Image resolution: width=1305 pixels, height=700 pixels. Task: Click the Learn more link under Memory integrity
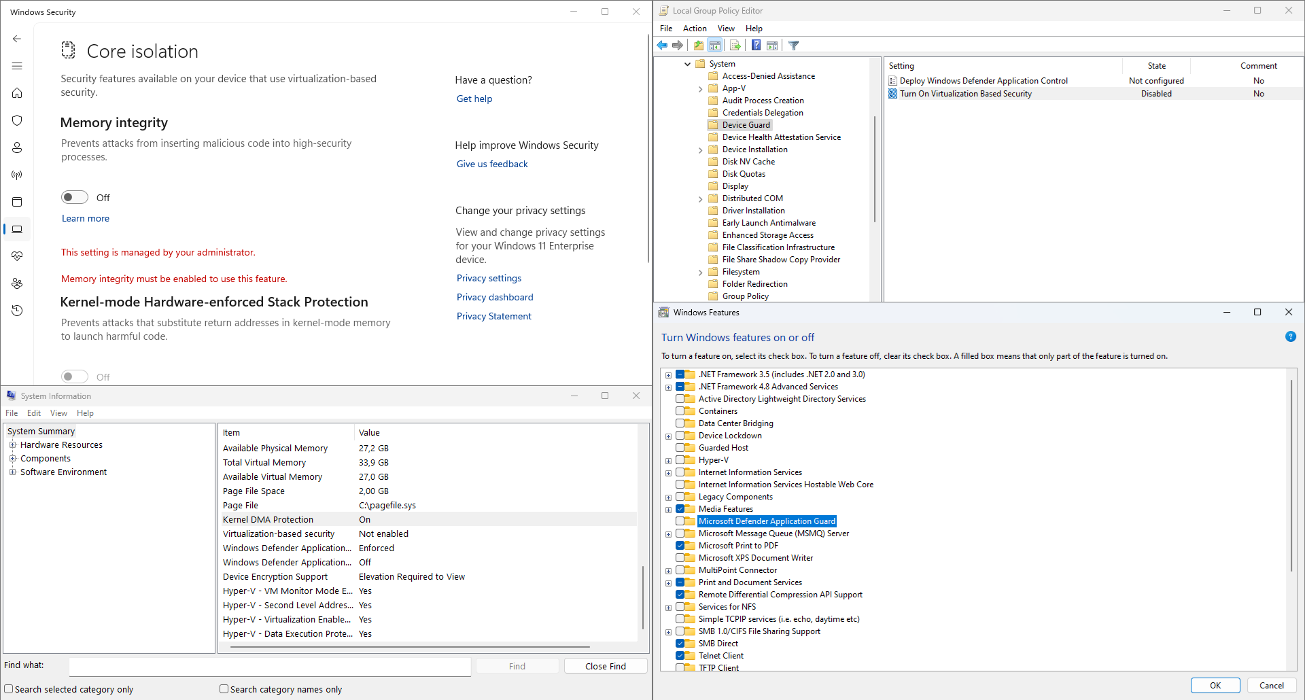point(86,218)
